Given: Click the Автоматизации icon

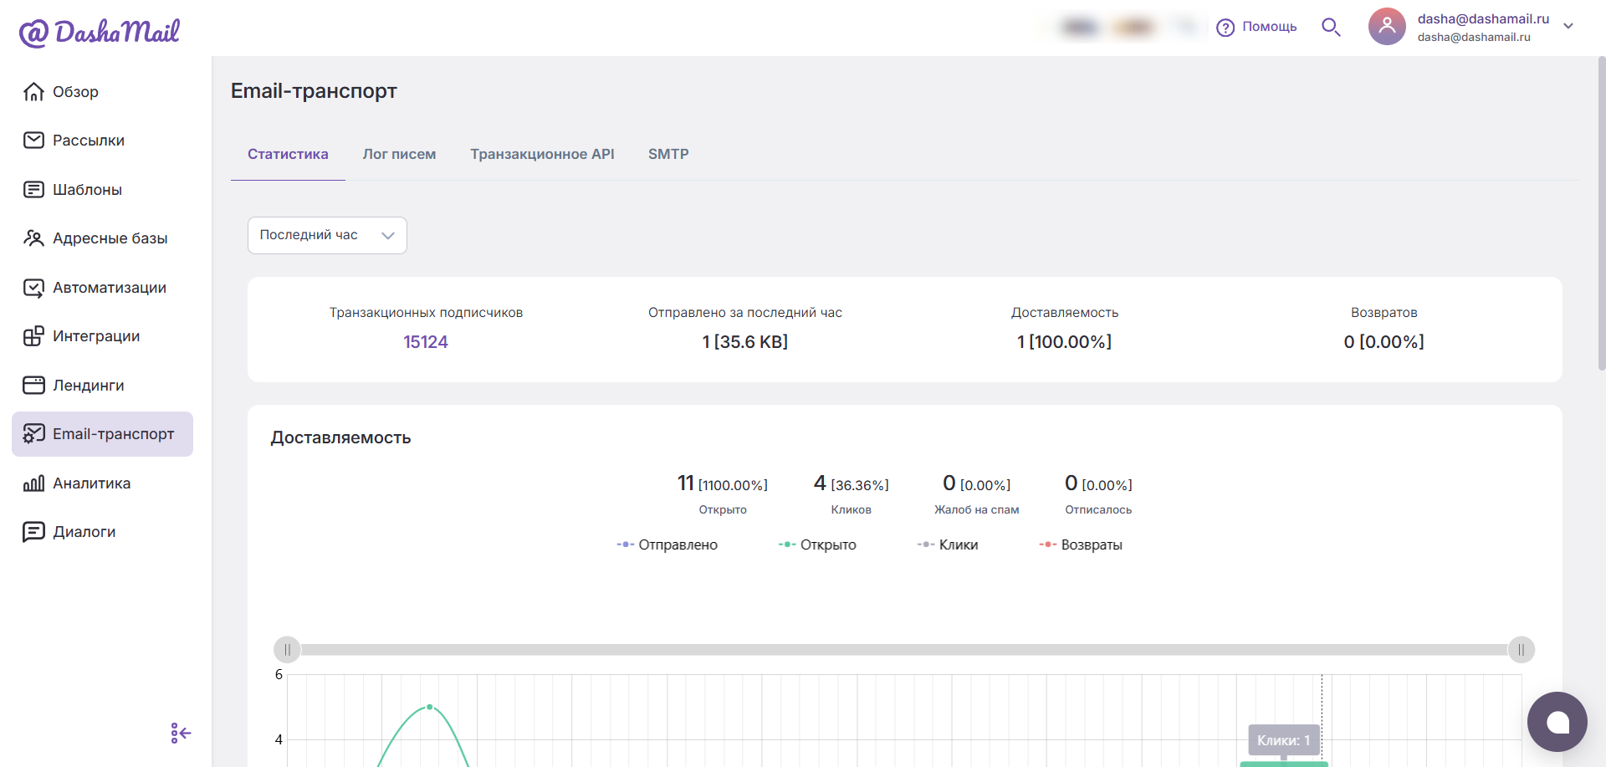Looking at the screenshot, I should point(33,288).
